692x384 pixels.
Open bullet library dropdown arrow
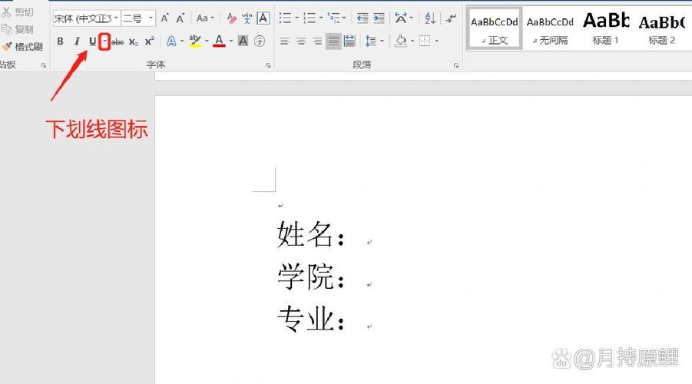[296, 18]
